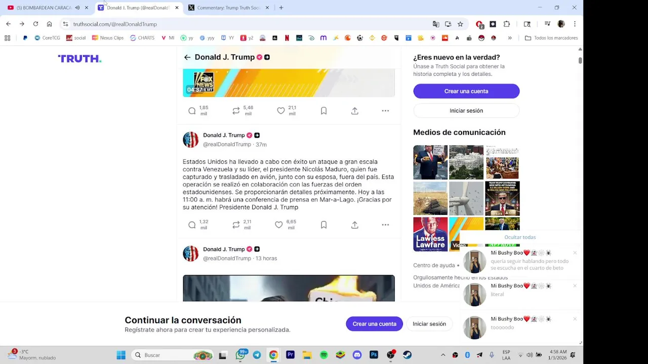Open a new browser tab
The width and height of the screenshot is (648, 364).
[x=281, y=8]
